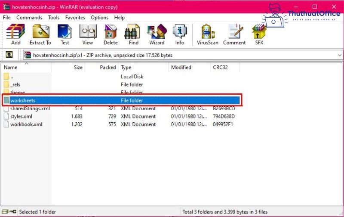Open the Help menu

(x=120, y=18)
